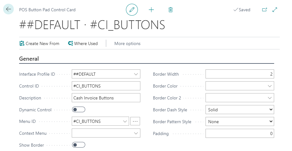Click the Create New From icon
Image resolution: width=292 pixels, height=151 pixels.
22,43
